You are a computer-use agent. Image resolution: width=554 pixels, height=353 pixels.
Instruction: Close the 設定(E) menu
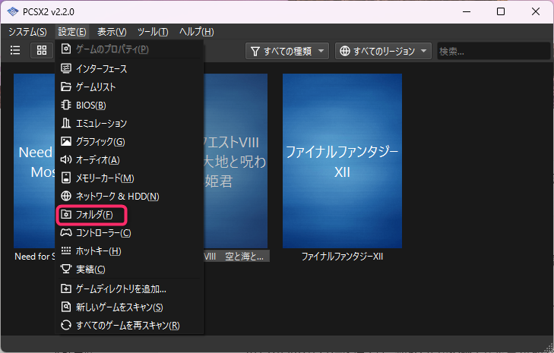click(72, 32)
